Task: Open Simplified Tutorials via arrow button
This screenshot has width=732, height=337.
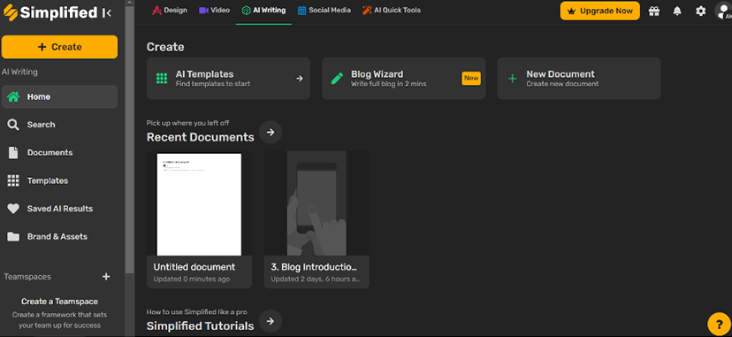Action: (x=271, y=321)
